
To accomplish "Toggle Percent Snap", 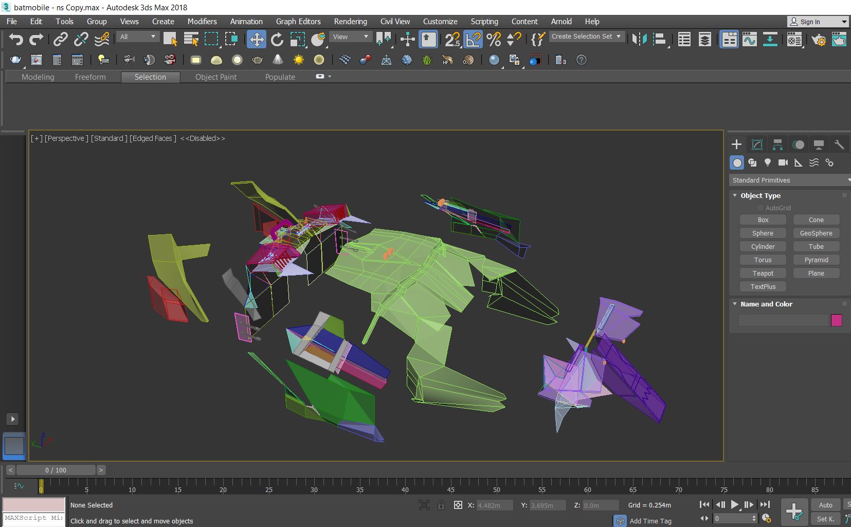I will point(494,39).
